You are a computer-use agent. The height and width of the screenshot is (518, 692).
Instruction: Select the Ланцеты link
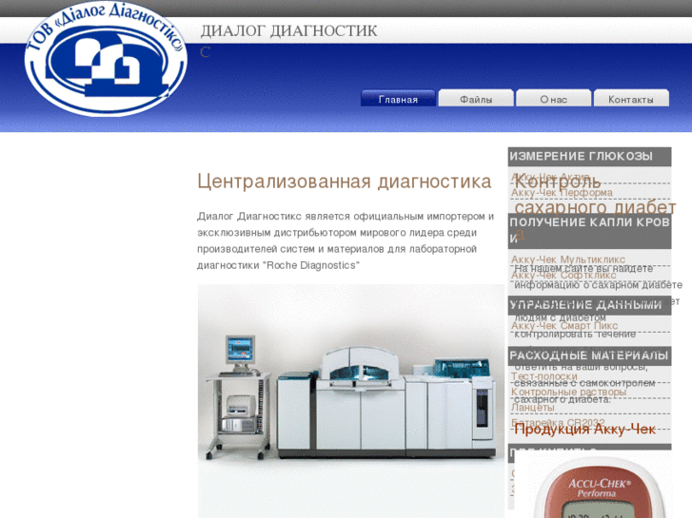coord(533,408)
